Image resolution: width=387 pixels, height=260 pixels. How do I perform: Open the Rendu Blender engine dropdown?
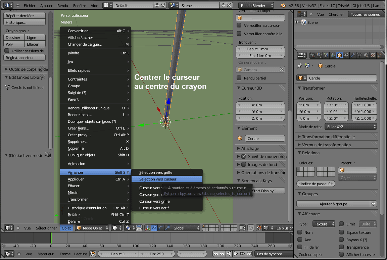click(x=256, y=5)
